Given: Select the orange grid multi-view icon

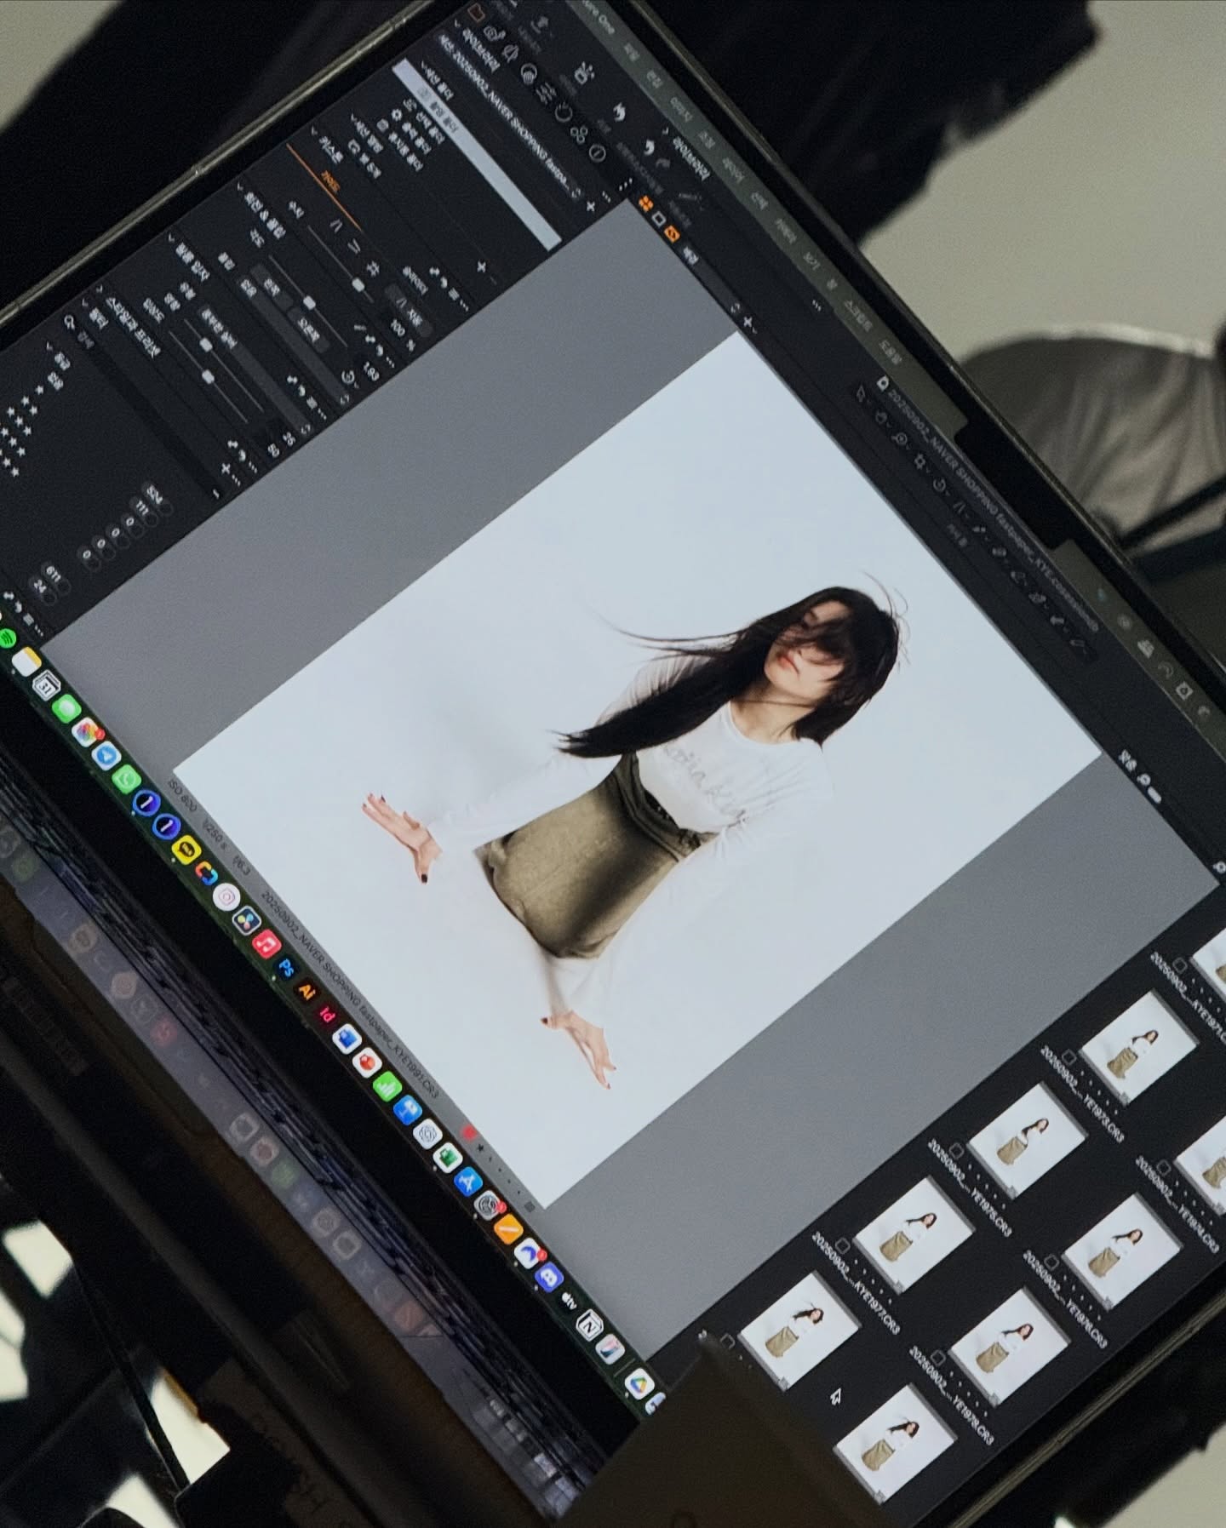Looking at the screenshot, I should coord(646,203).
